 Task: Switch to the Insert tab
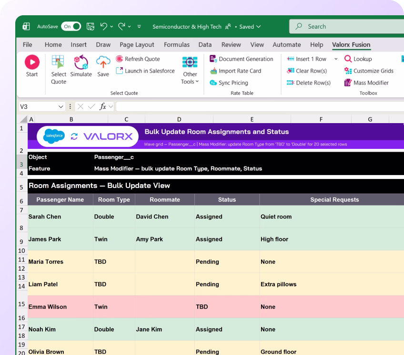click(x=79, y=45)
